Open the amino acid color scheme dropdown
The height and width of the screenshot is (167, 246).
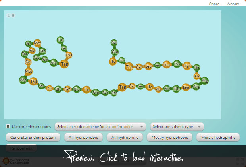[100, 127]
